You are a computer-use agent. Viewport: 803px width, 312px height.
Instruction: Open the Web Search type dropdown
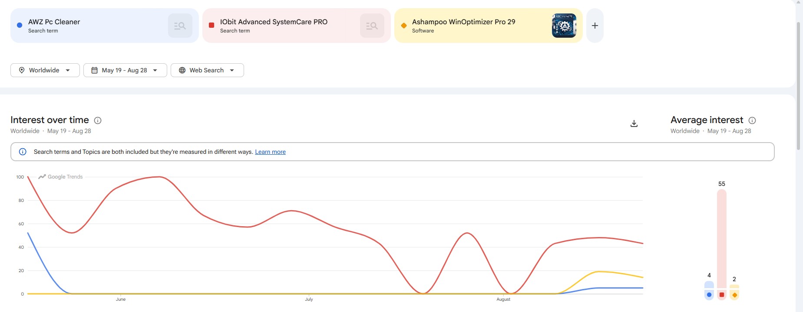207,70
